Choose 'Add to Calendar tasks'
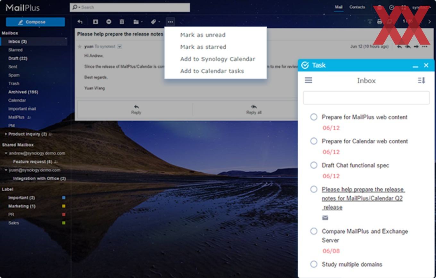Image resolution: width=436 pixels, height=278 pixels. click(212, 71)
